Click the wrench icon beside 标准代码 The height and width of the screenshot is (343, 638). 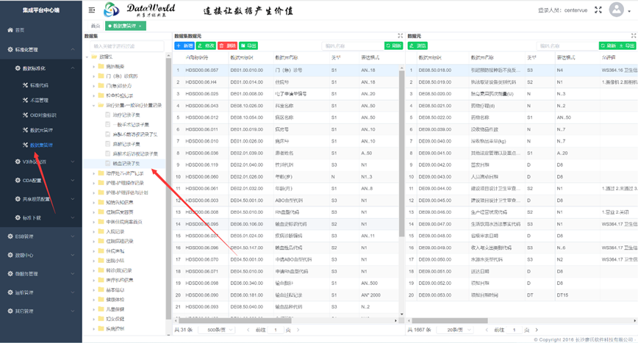tap(25, 85)
